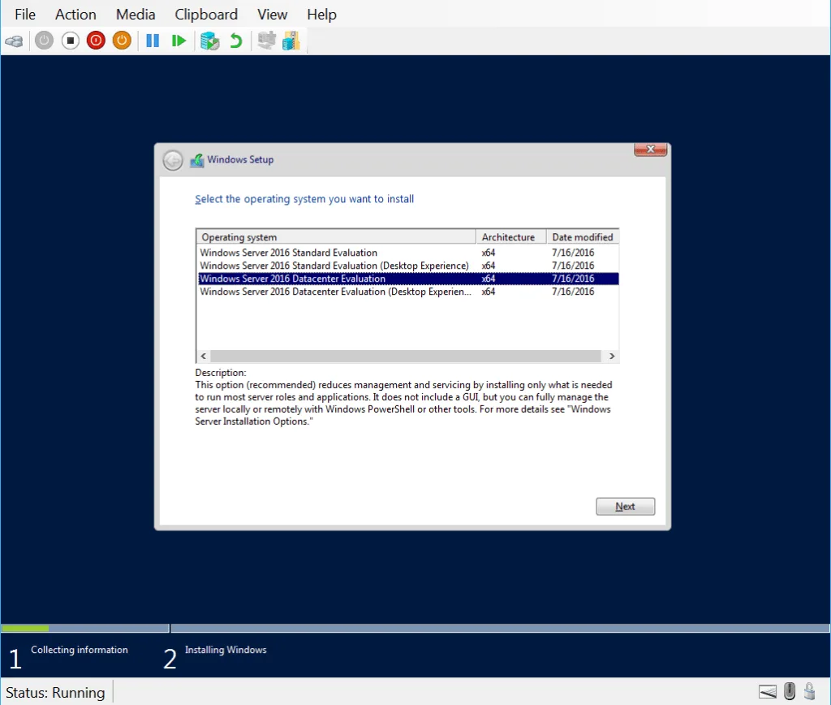Screen dimensions: 831x705
Task: Open the Media menu
Action: (136, 15)
